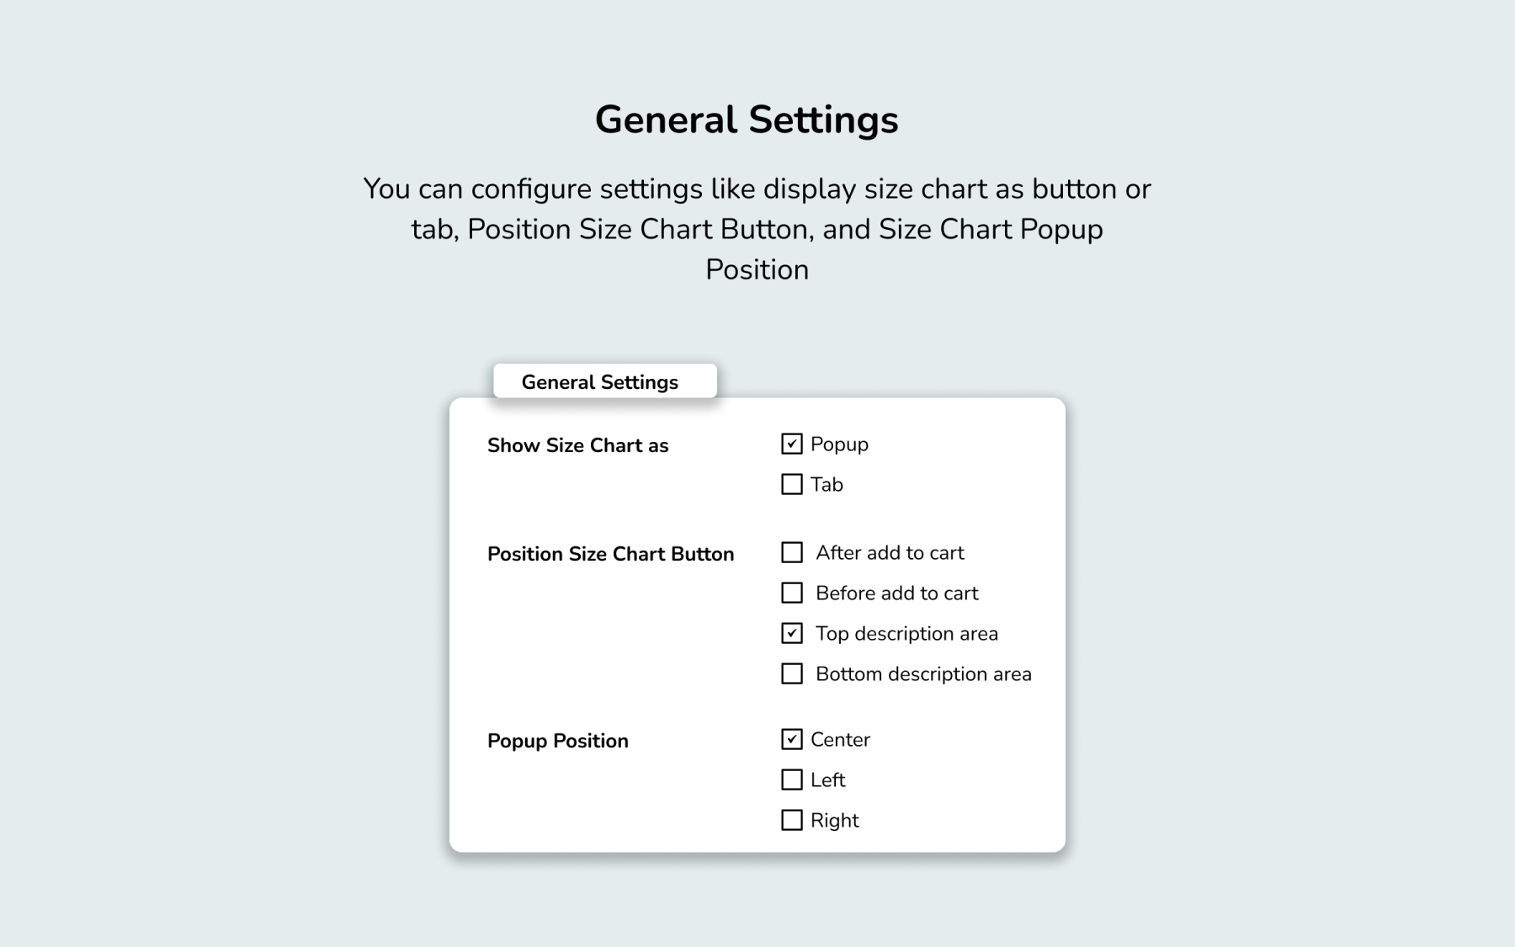Select the Bottom description area checkbox
The width and height of the screenshot is (1515, 947).
(791, 673)
